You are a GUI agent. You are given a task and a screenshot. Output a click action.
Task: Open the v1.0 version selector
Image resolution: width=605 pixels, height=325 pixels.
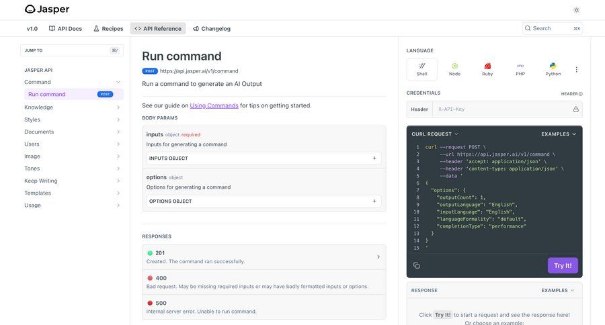[x=32, y=28]
